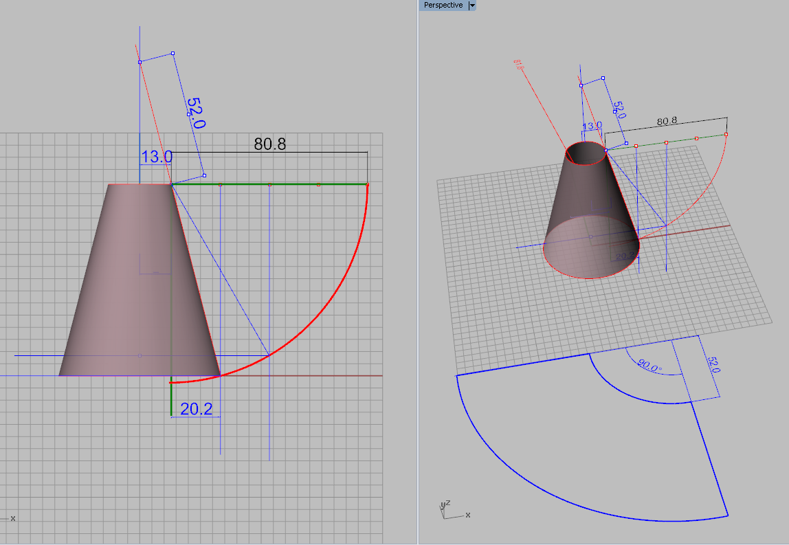Select the 80.8 dimension in the Perspective view
This screenshot has width=789, height=545.
(667, 121)
